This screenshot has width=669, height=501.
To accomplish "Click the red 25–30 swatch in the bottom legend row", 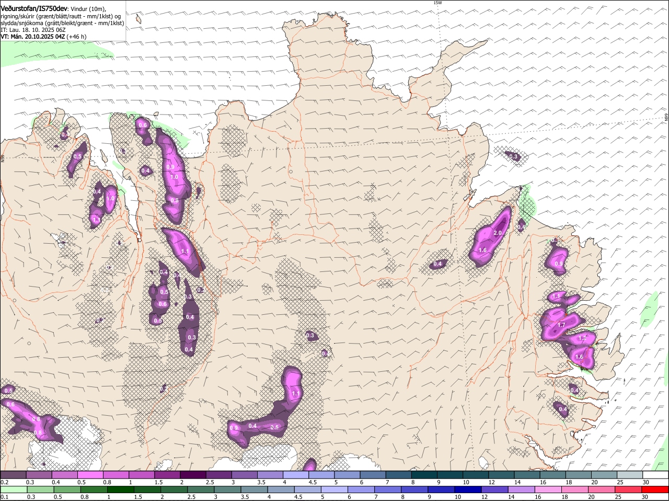I will point(629,489).
